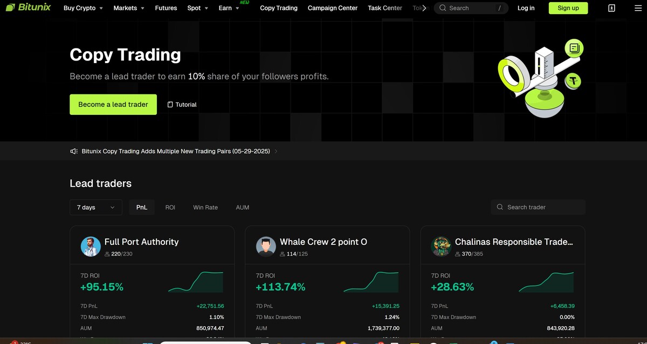The width and height of the screenshot is (647, 344).
Task: Open the Campaign Center page
Action: [333, 8]
